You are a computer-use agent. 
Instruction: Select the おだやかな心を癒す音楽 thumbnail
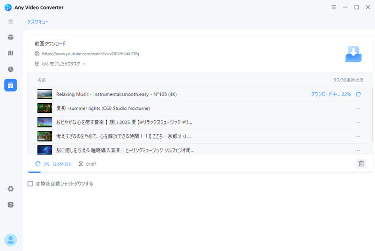tap(44, 122)
